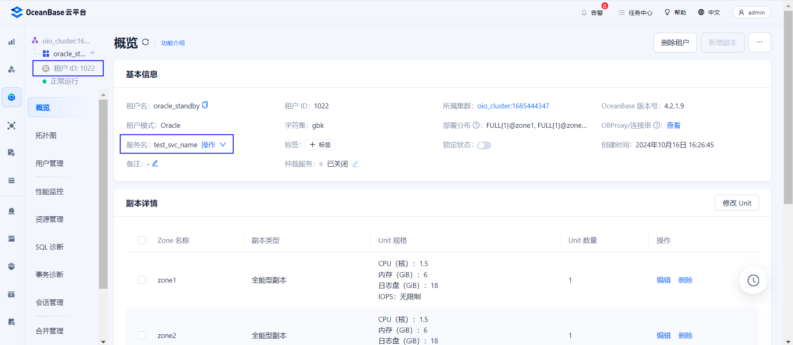This screenshot has width=793, height=345.
Task: Click the tenant menu scrollbar thumb
Action: coord(103,194)
